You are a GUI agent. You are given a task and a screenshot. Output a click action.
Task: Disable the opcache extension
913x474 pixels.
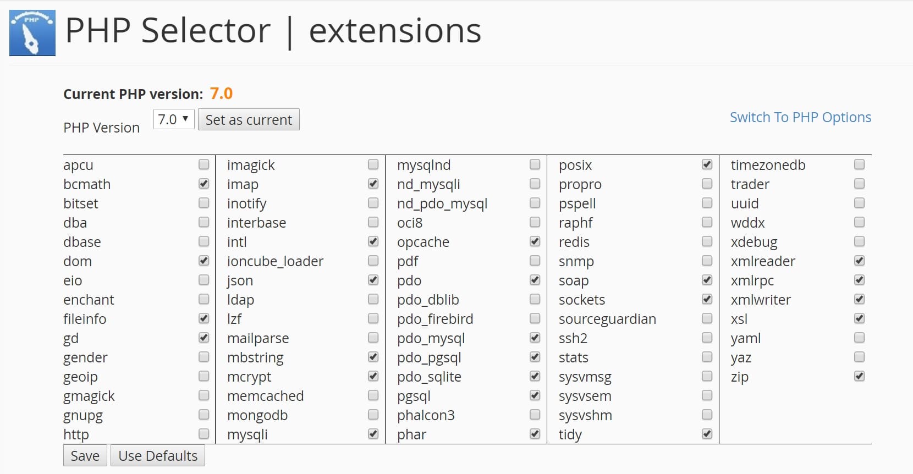point(534,241)
